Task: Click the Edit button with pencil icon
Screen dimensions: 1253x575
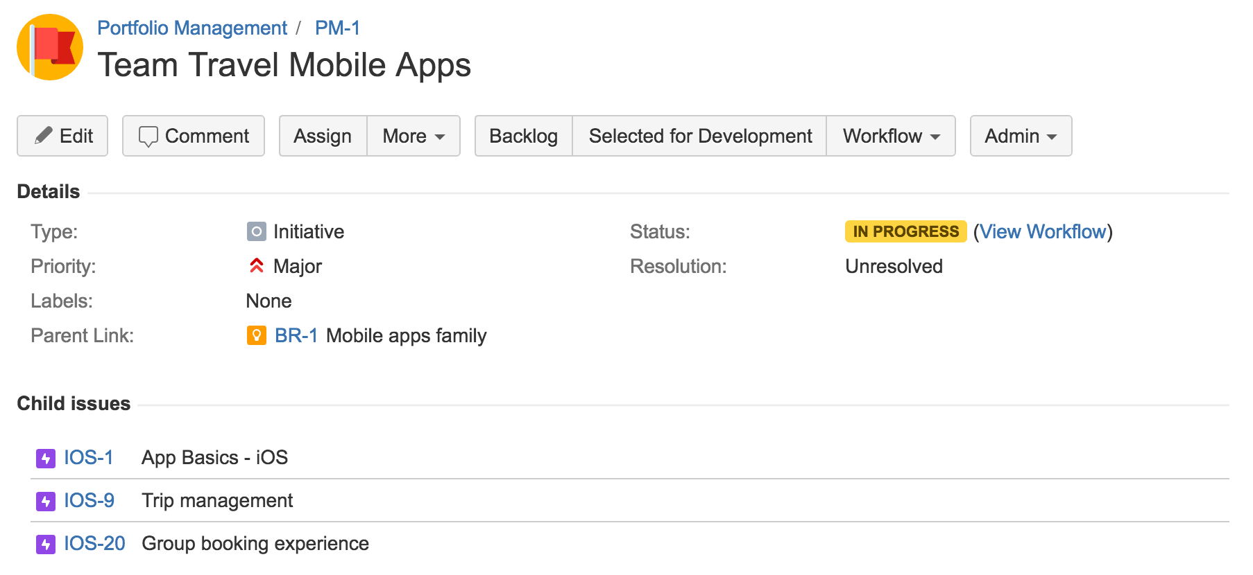Action: tap(62, 136)
